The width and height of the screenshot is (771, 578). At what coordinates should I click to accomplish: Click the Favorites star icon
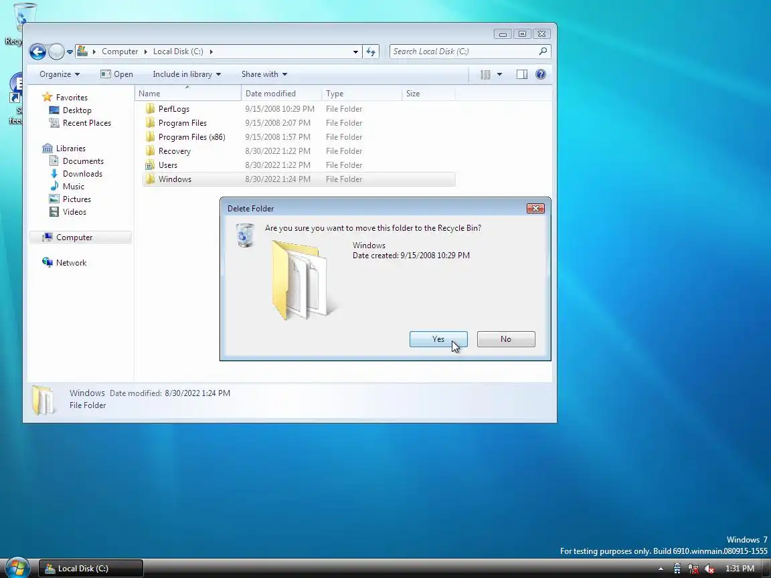tap(48, 97)
